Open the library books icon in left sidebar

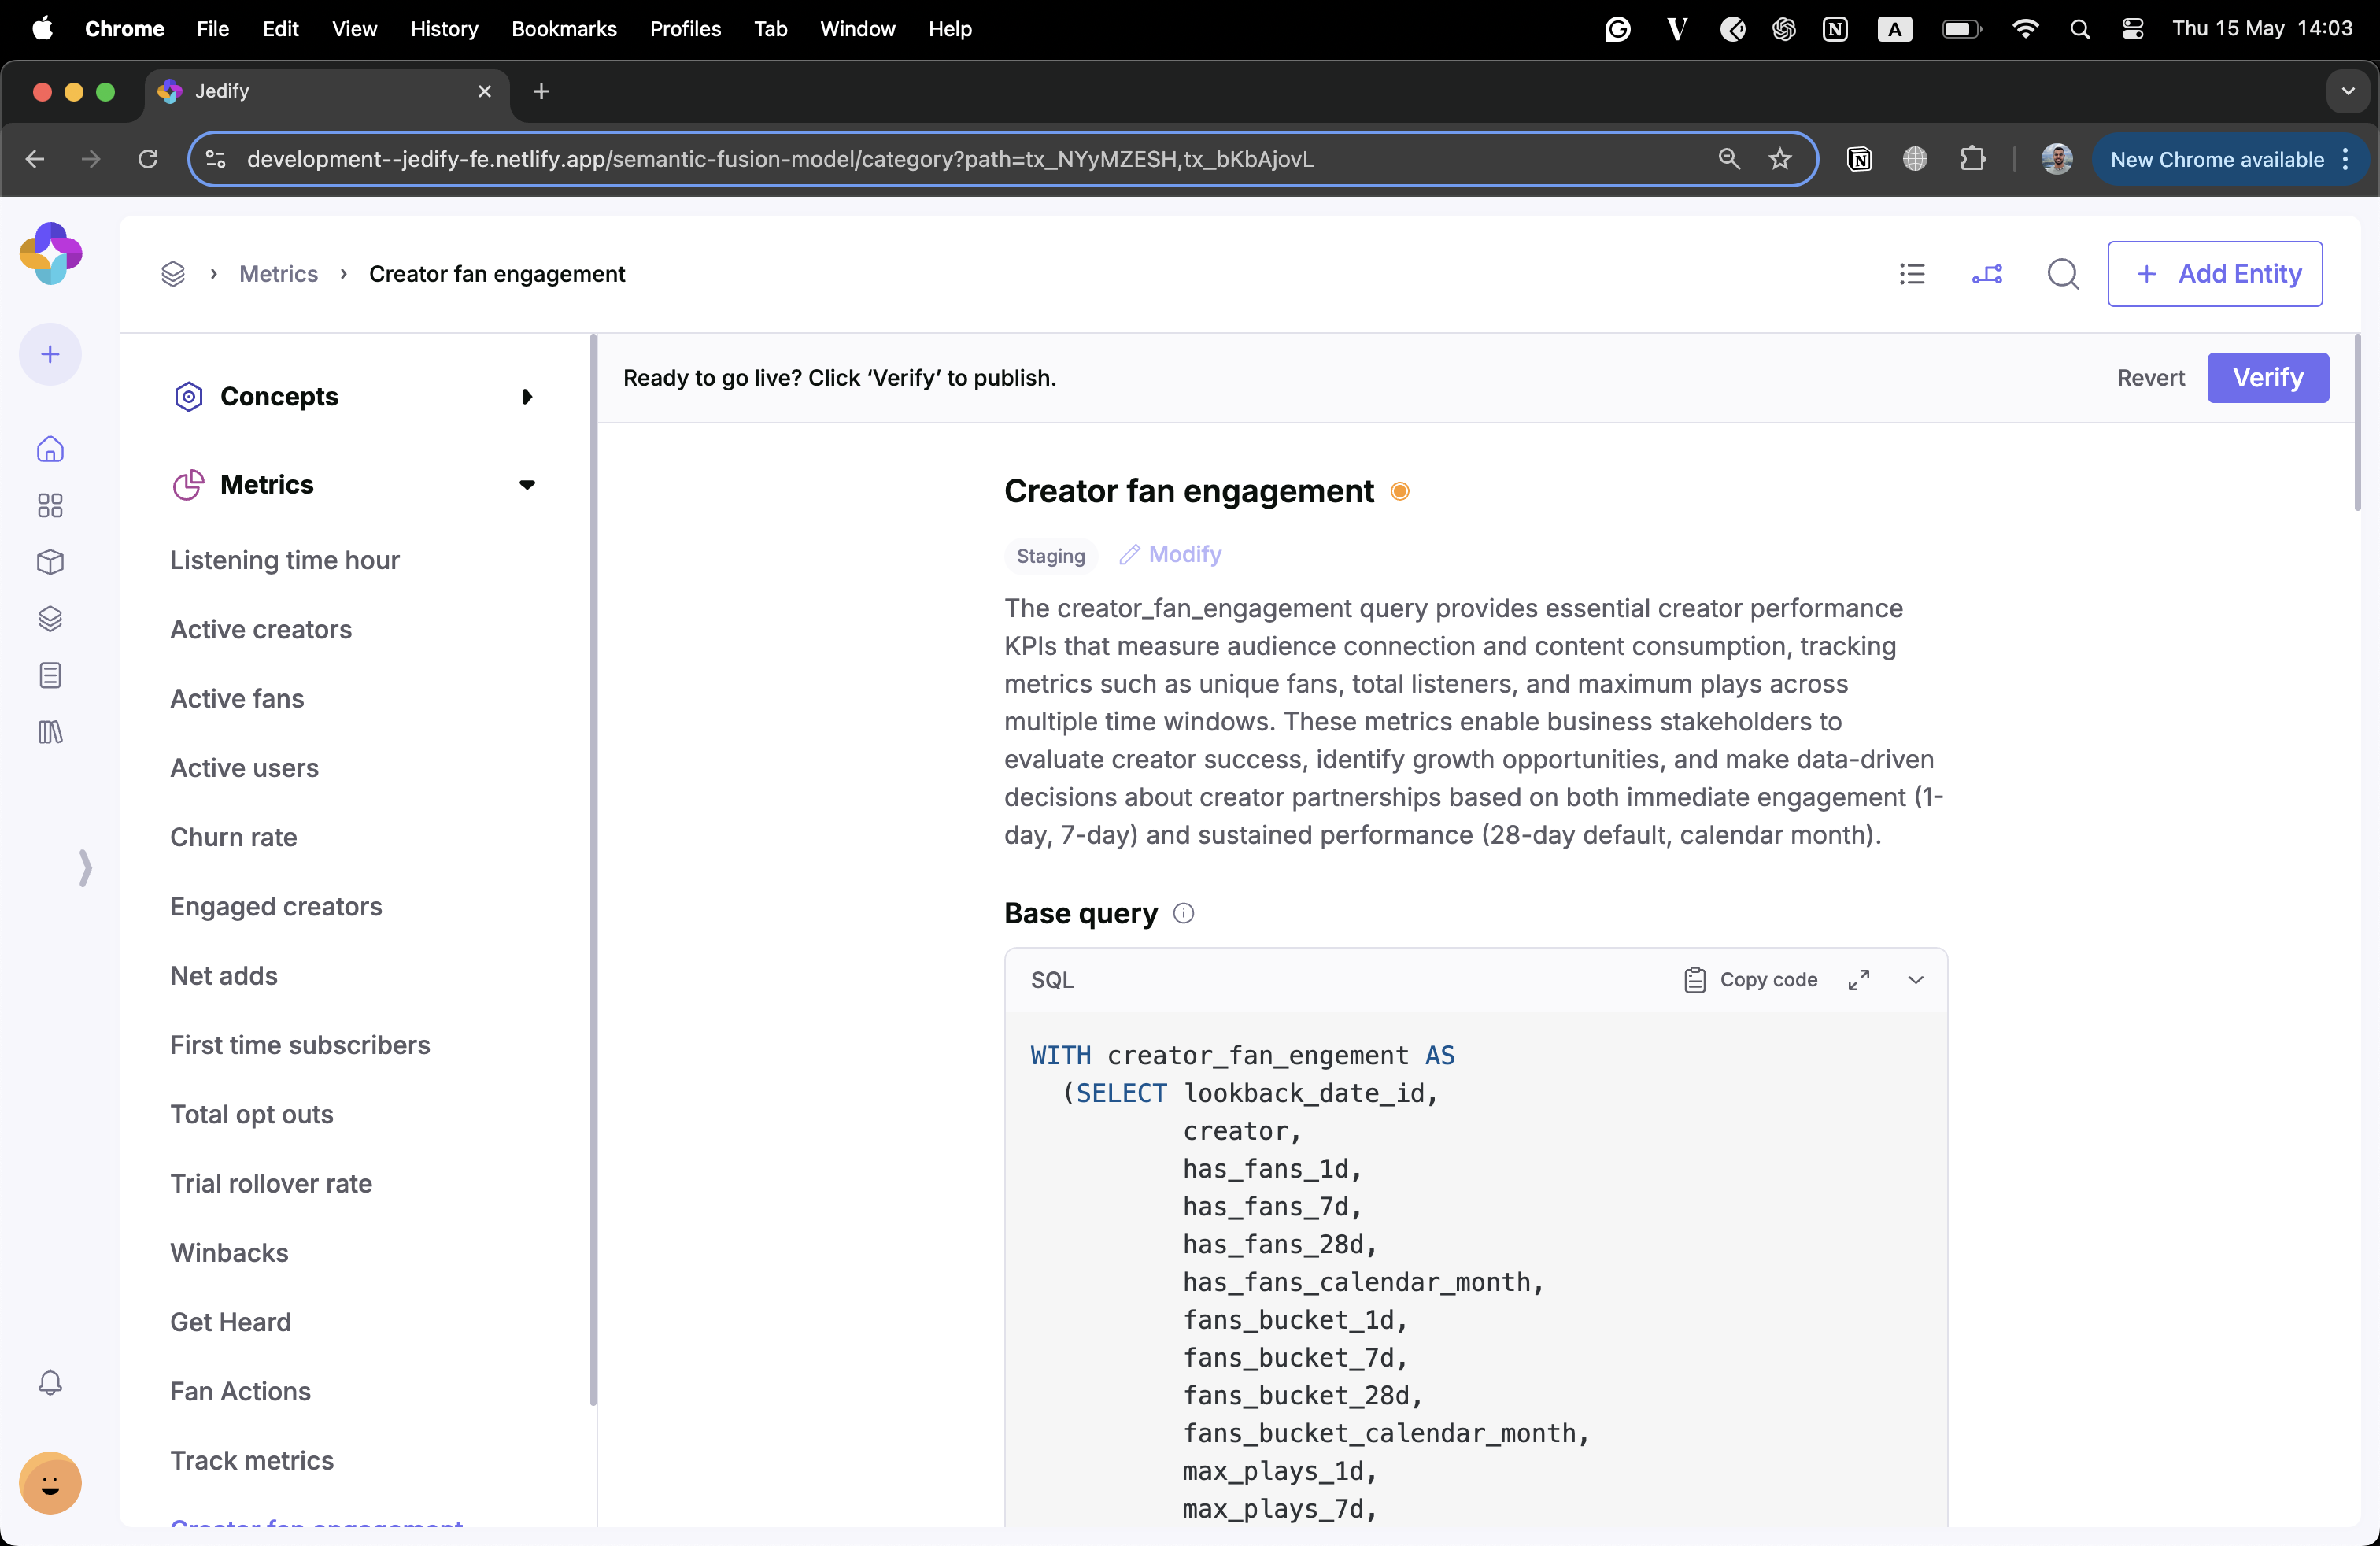(x=50, y=732)
